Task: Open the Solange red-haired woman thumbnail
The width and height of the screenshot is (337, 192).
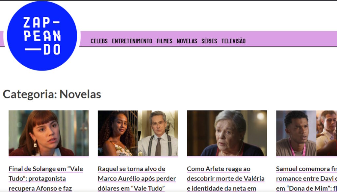Action: (49, 133)
